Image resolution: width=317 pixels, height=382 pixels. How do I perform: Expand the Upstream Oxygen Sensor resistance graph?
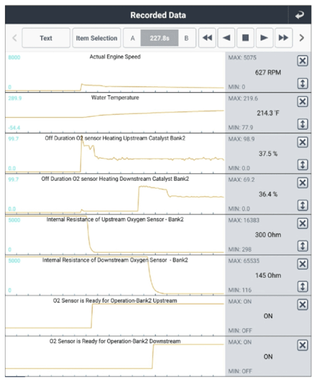(x=302, y=246)
